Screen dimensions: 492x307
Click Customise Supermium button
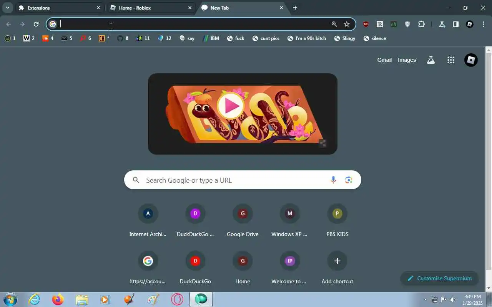[x=439, y=278]
